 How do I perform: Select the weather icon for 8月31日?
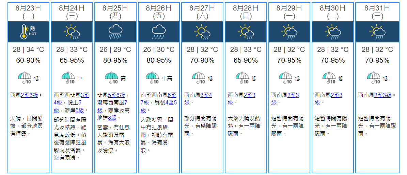(377, 32)
